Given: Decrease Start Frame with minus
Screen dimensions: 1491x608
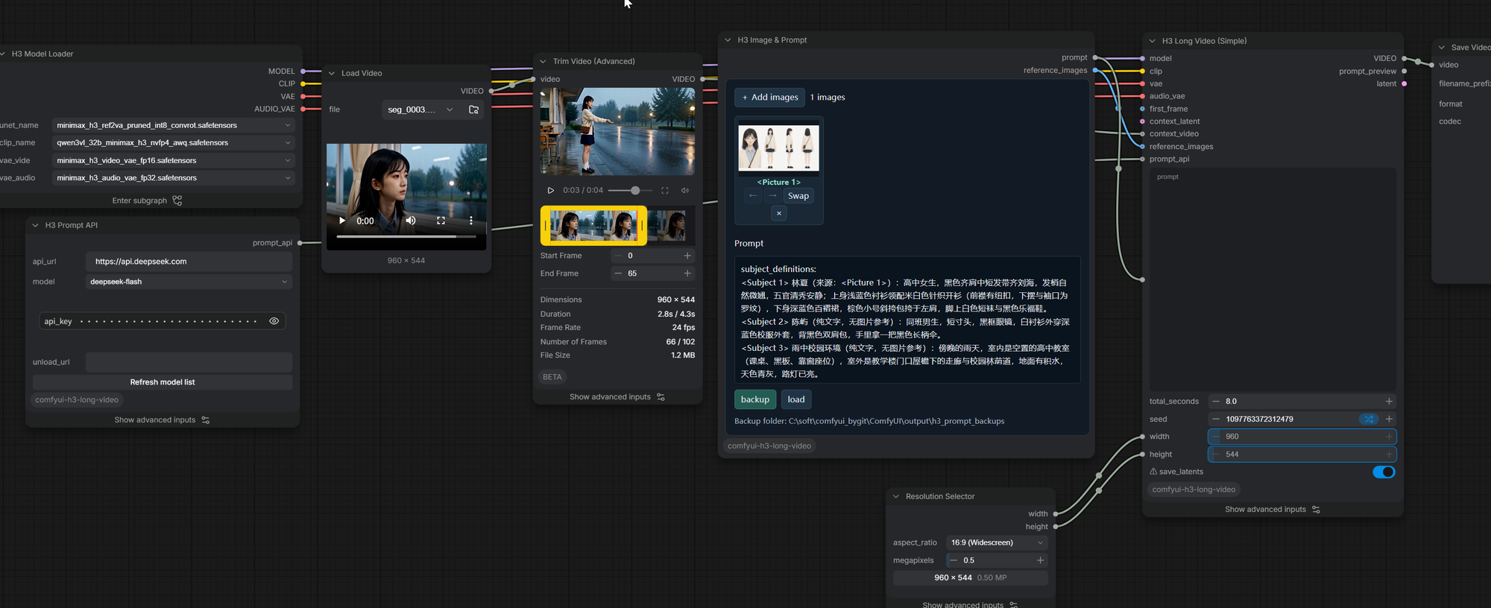Looking at the screenshot, I should point(617,256).
